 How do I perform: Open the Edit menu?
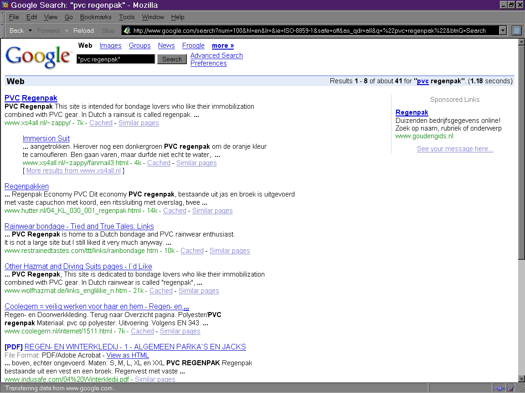32,17
